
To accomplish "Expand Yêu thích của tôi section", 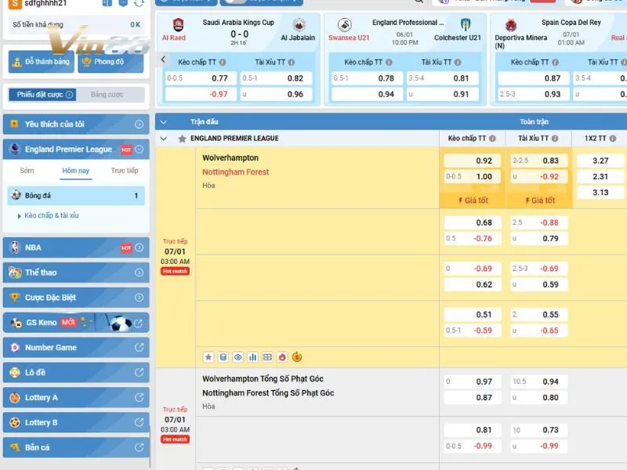I will (x=76, y=125).
